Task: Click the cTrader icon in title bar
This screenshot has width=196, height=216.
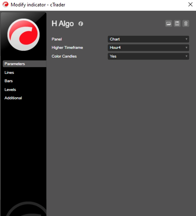Action: [x=5, y=5]
